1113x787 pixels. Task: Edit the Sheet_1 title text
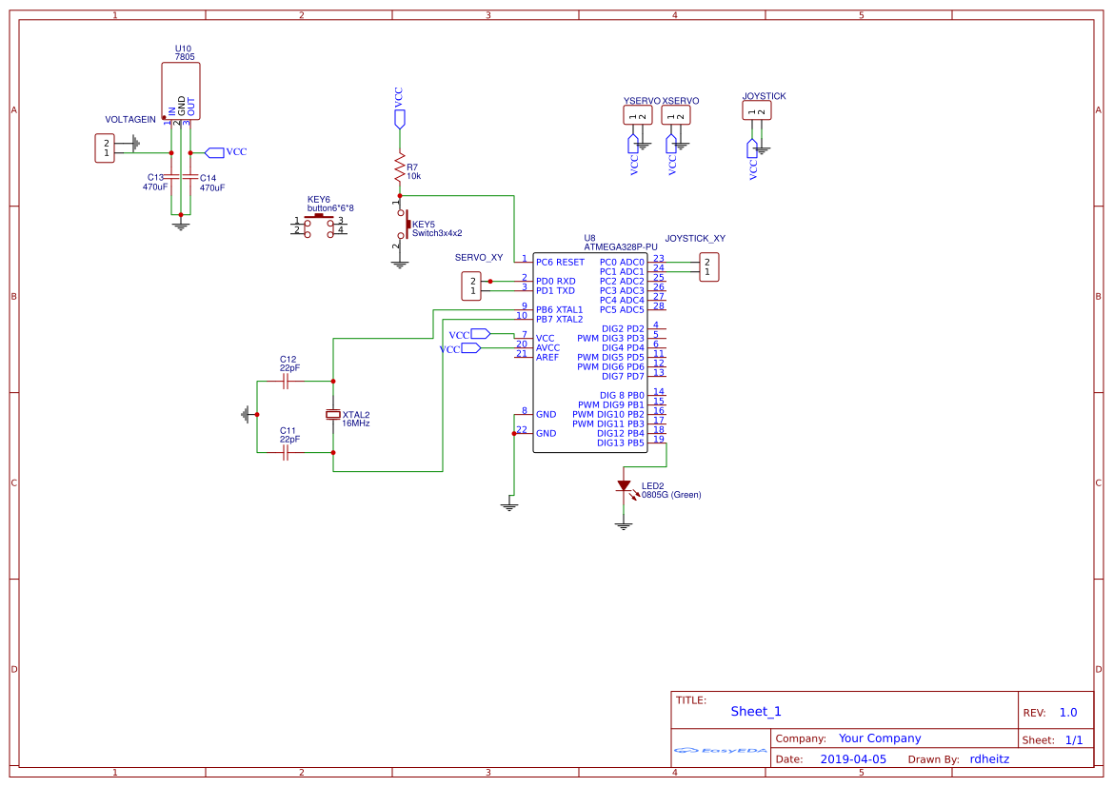pos(755,711)
